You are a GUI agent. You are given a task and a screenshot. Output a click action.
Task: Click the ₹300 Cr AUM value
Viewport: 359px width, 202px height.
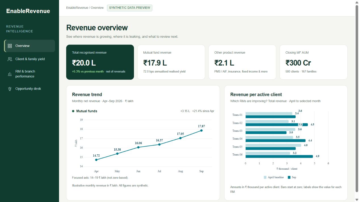pos(298,63)
